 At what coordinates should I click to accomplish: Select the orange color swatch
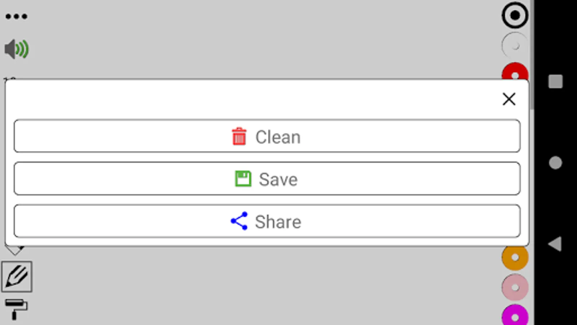tap(515, 257)
